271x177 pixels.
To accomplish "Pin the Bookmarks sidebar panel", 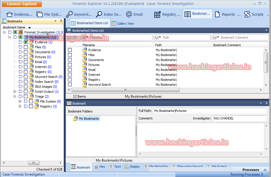I will click(x=61, y=21).
